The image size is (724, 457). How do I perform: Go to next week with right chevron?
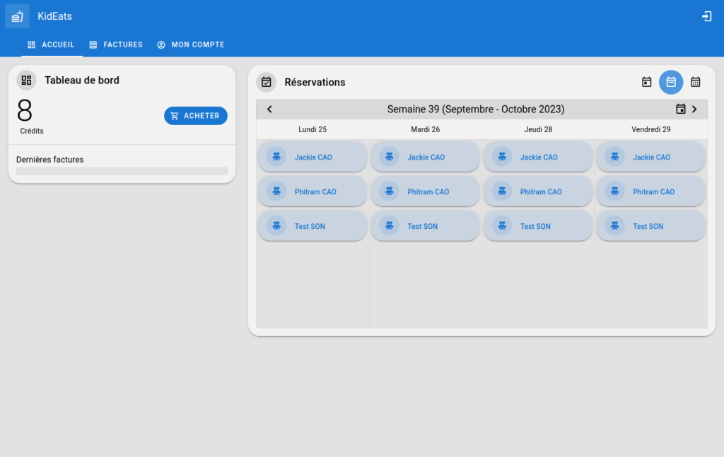694,109
